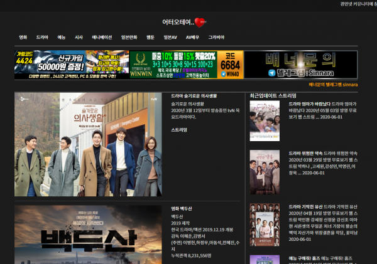Viewport: 377px width, 264px height.
Task: Open the 웹툰 menu item
Action: [x=150, y=37]
